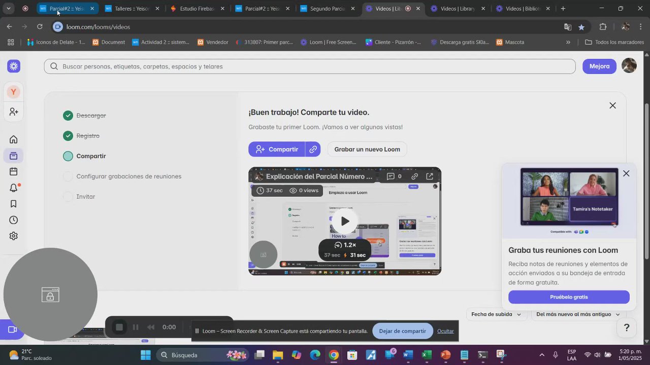Viewport: 650px width, 365px height.
Task: Pause recording in Loom control bar
Action: (136, 327)
